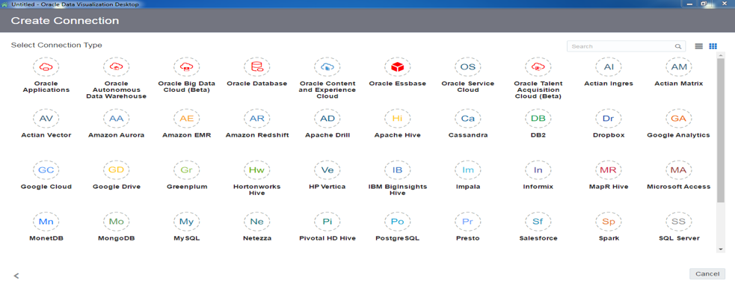Select the Actian Matrix AM icon
The height and width of the screenshot is (286, 735).
tap(679, 67)
